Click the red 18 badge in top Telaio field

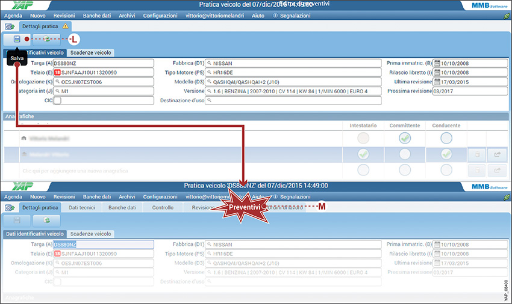pyautogui.click(x=57, y=72)
